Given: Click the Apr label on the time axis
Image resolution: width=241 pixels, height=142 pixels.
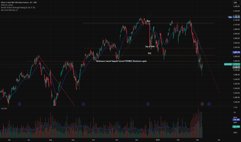Looking at the screenshot, I should 219,140.
